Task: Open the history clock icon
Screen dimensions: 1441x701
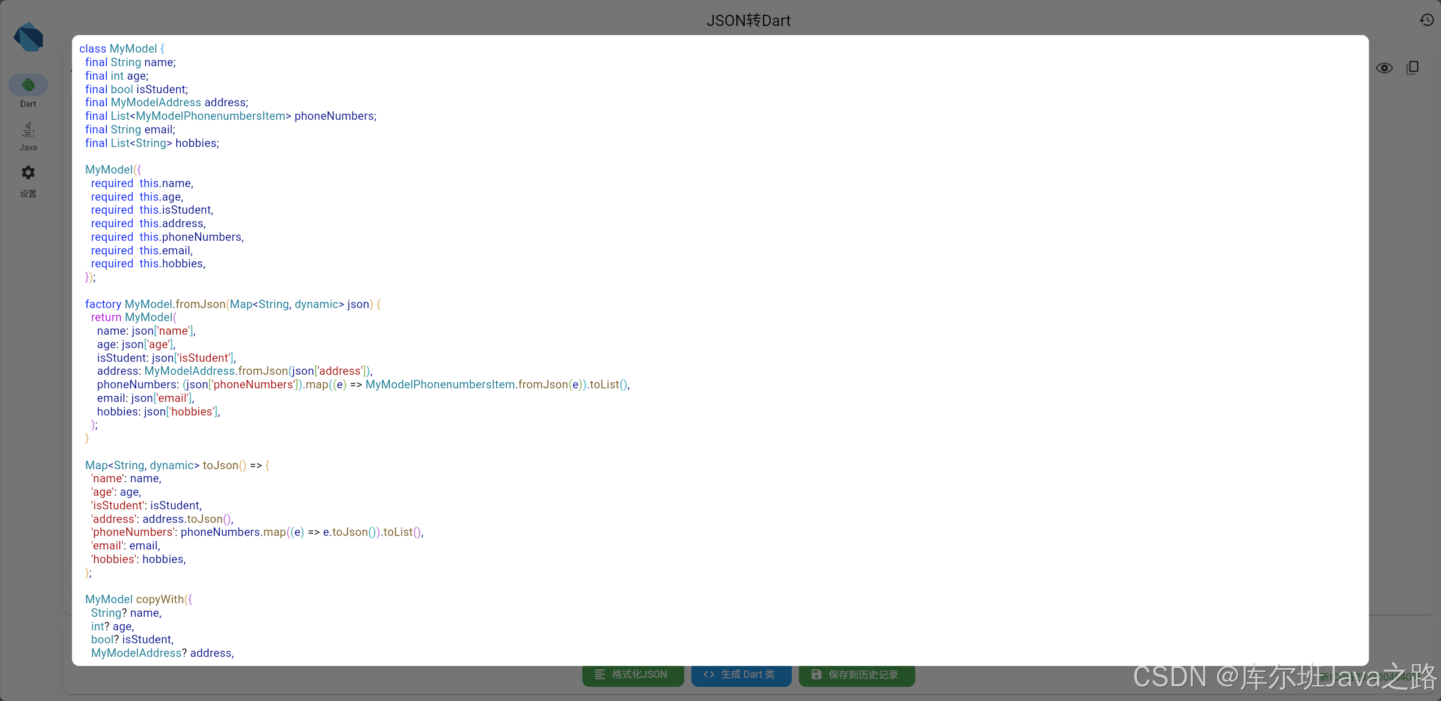Action: click(x=1426, y=20)
